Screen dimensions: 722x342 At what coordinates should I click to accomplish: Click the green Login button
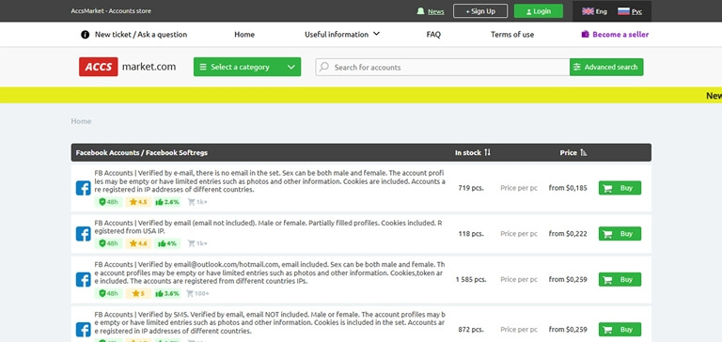[x=539, y=11]
